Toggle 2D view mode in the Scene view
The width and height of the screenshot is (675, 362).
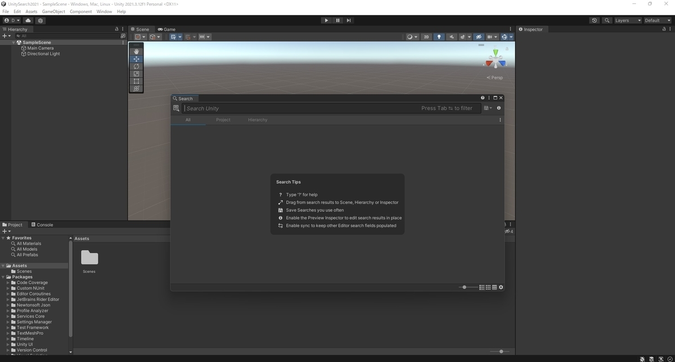pyautogui.click(x=426, y=37)
